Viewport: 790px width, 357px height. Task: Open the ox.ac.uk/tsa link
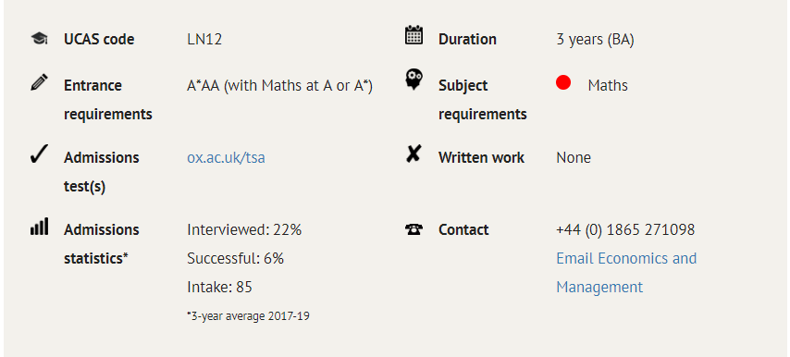tap(227, 158)
